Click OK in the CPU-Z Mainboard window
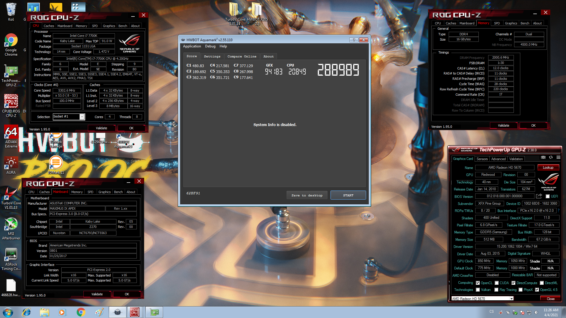Image resolution: width=566 pixels, height=318 pixels. point(127,294)
